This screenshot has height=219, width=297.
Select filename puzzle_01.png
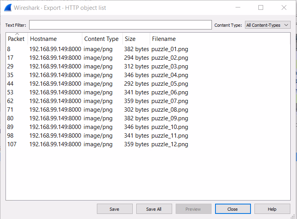pyautogui.click(x=170, y=49)
